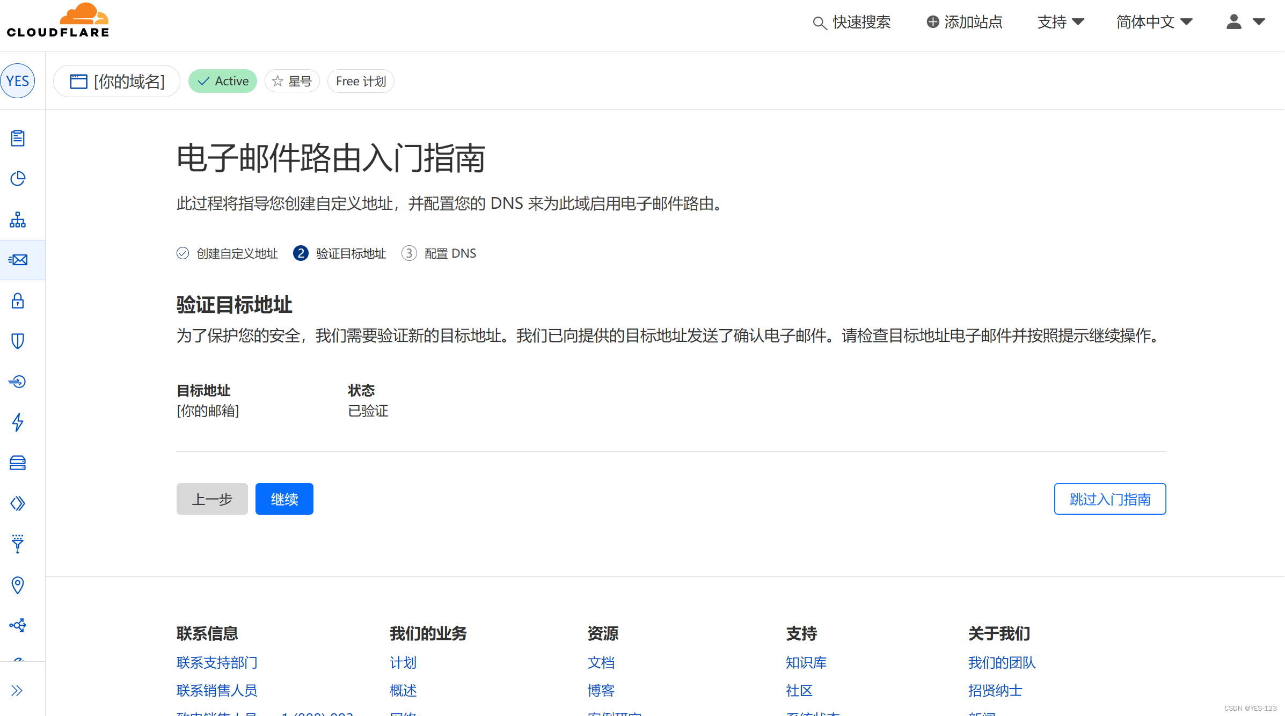Click the 快速搜索 search field
The height and width of the screenshot is (716, 1285).
point(852,22)
